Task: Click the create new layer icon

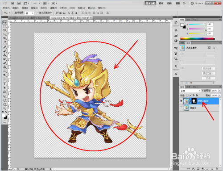Action: [212, 169]
